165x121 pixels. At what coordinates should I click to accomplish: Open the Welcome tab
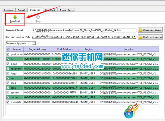tap(9, 10)
